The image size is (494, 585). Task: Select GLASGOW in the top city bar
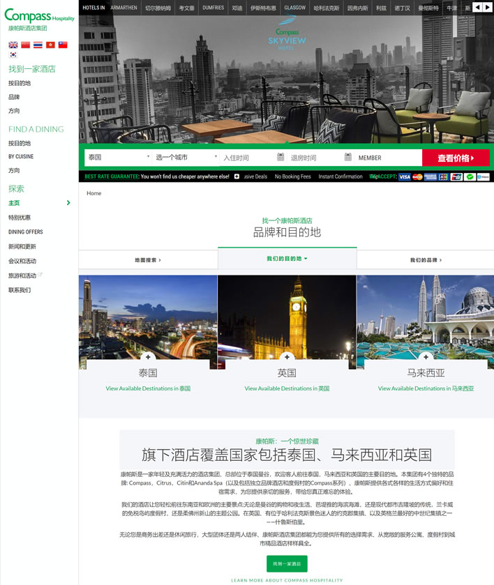point(294,8)
